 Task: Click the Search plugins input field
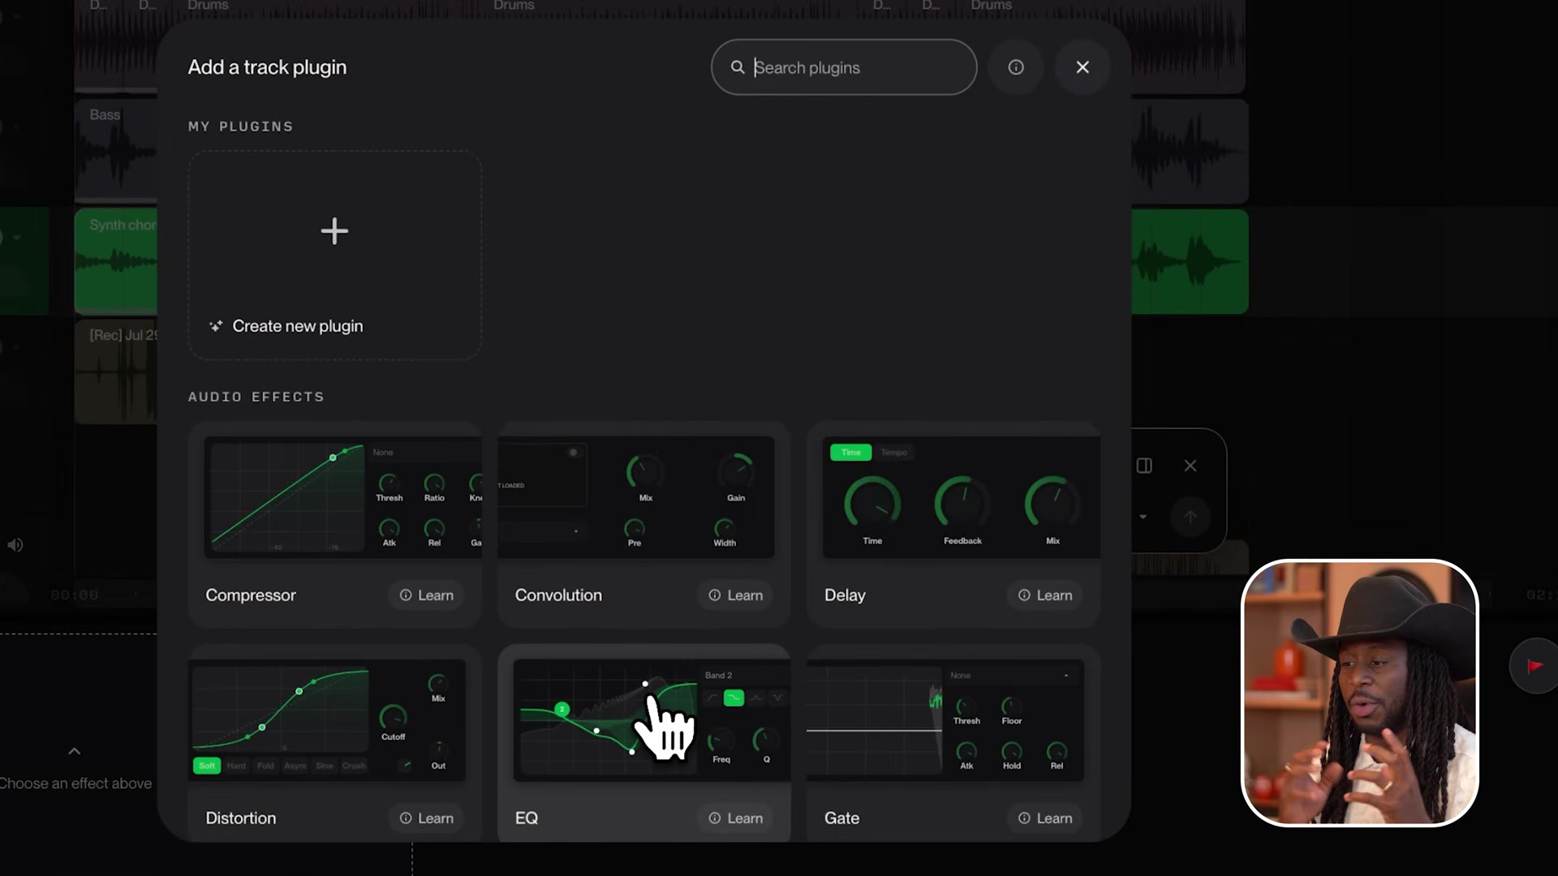coord(844,67)
